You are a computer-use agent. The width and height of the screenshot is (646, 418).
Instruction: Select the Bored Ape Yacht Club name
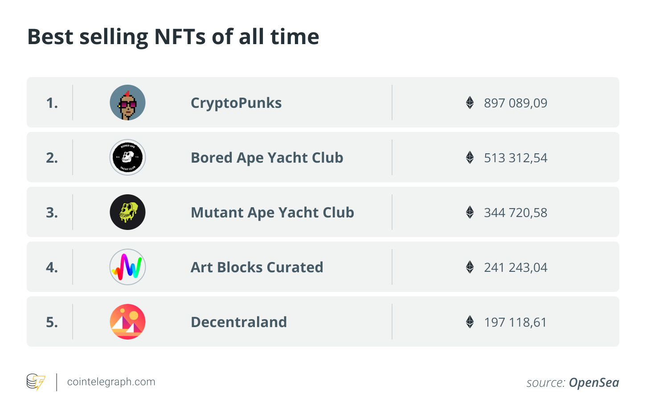[x=267, y=158]
